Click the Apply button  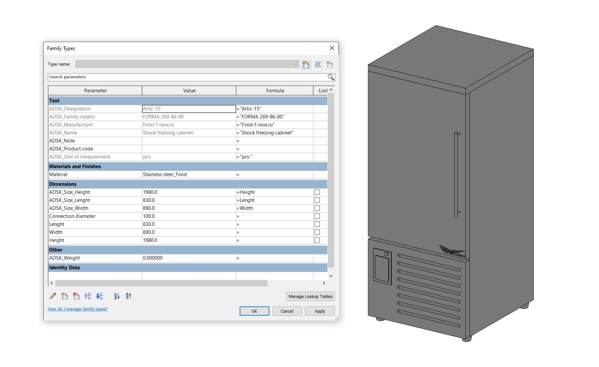[x=320, y=311]
